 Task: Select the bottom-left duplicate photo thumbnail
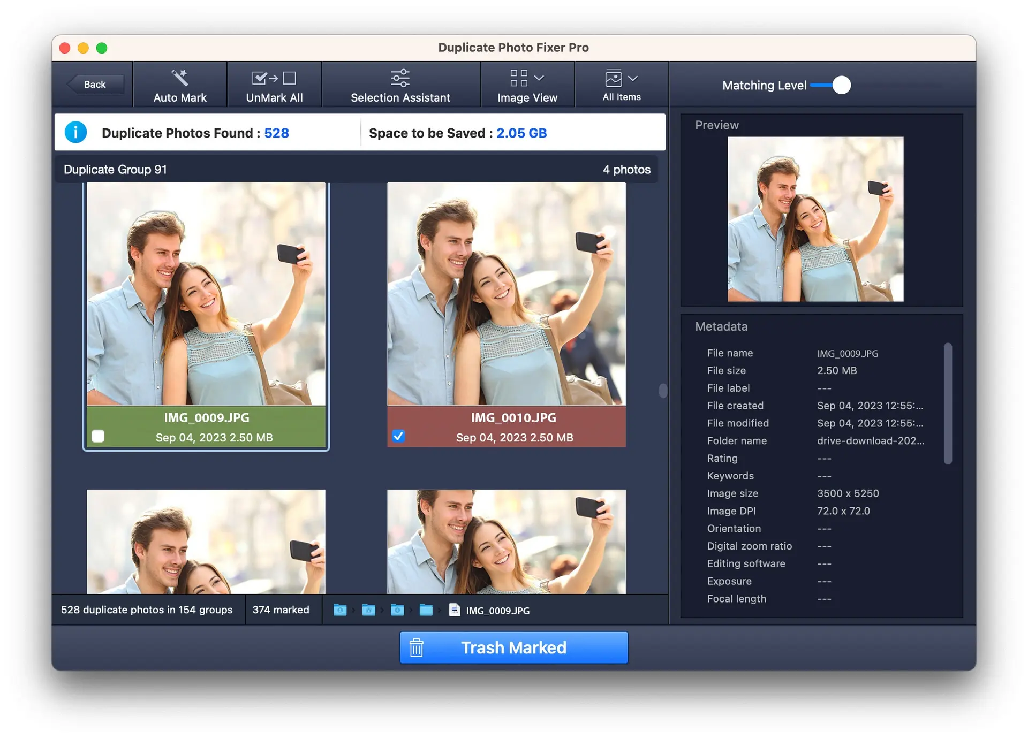click(x=206, y=542)
